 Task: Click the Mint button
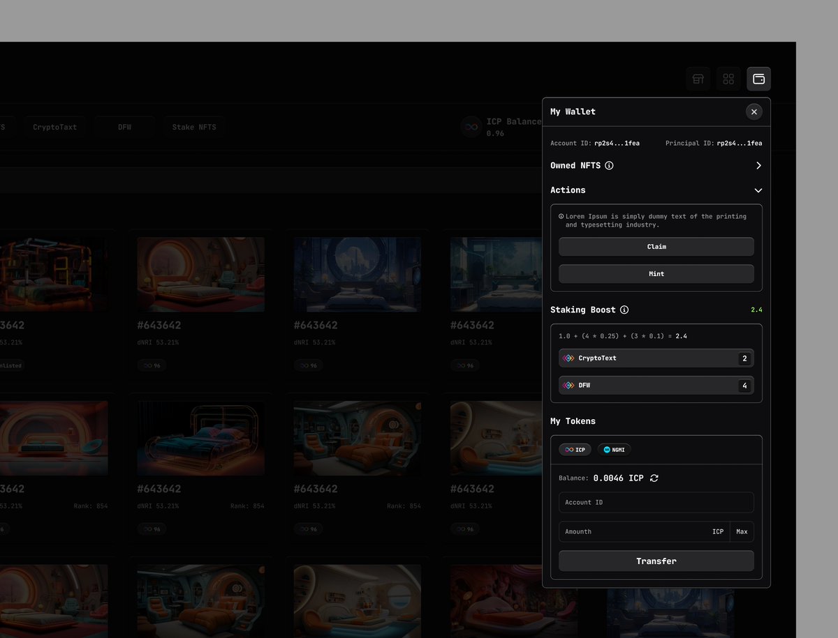point(656,274)
